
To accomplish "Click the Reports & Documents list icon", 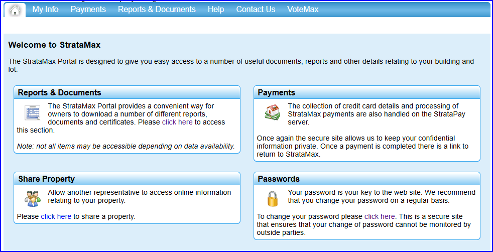I will point(33,113).
